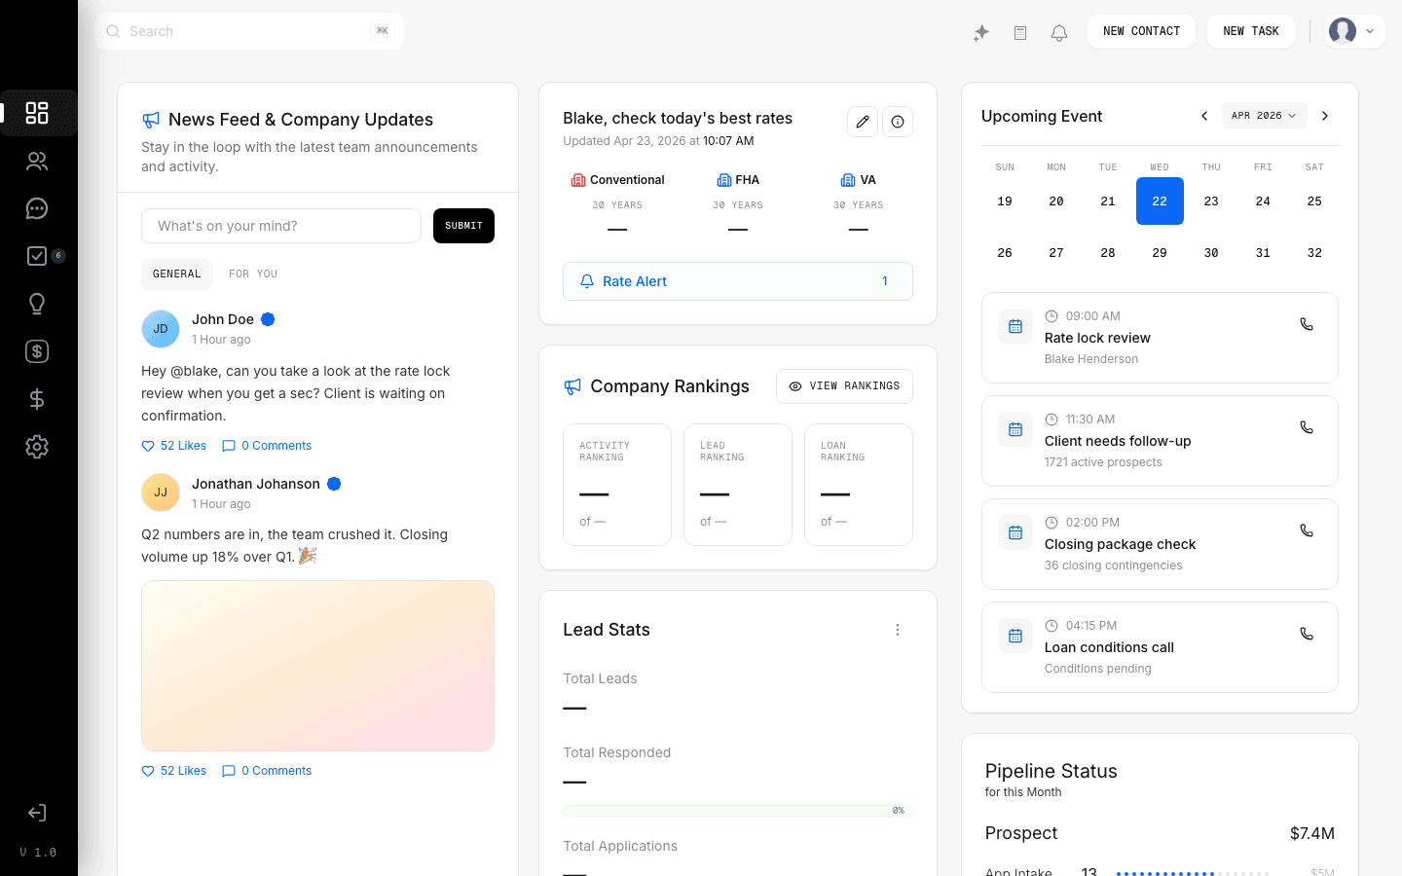Screen dimensions: 1402x876
Task: Click App Intake dotted progress bar
Action: click(x=1193, y=873)
